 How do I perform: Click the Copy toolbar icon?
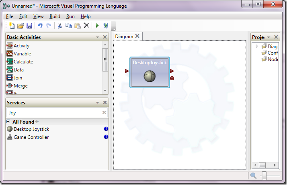click(68, 26)
